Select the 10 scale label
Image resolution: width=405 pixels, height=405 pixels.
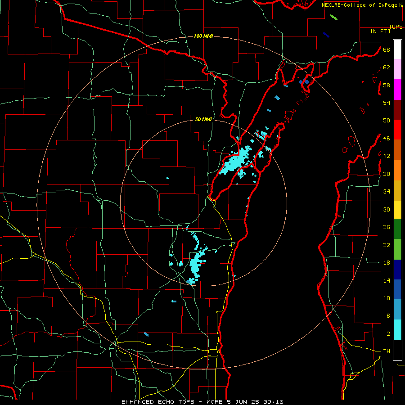(x=387, y=298)
